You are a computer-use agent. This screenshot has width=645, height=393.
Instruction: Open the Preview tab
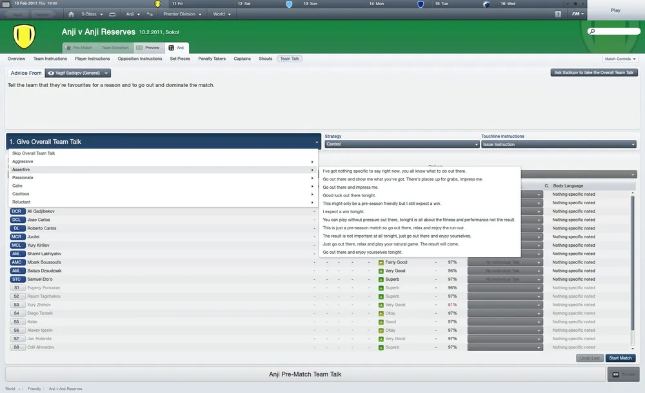click(148, 48)
